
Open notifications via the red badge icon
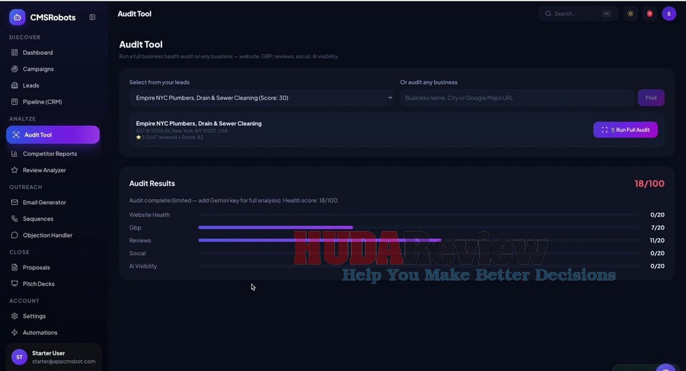(x=650, y=13)
